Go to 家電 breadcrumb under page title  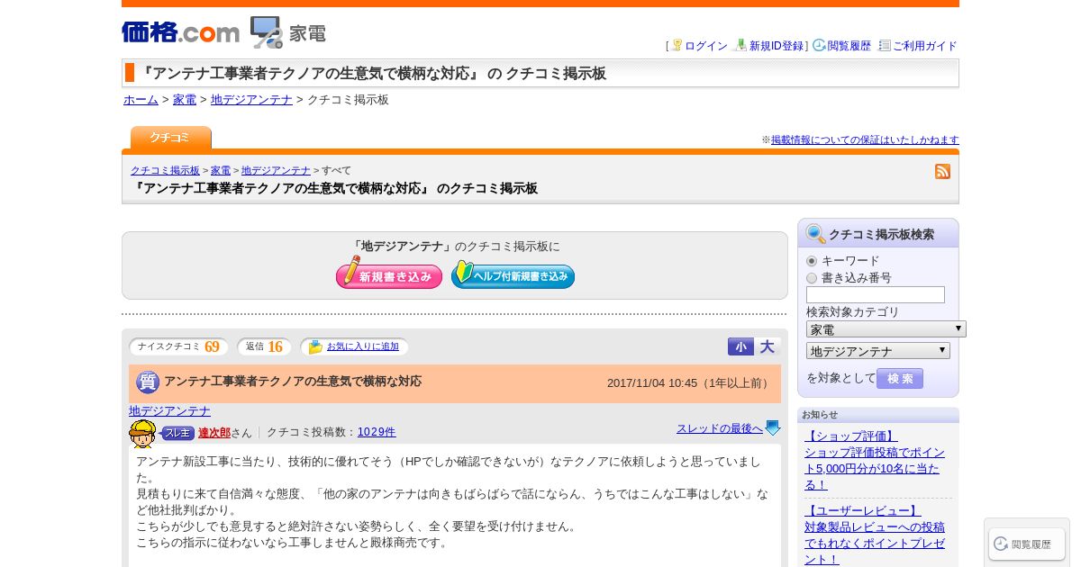pos(185,100)
